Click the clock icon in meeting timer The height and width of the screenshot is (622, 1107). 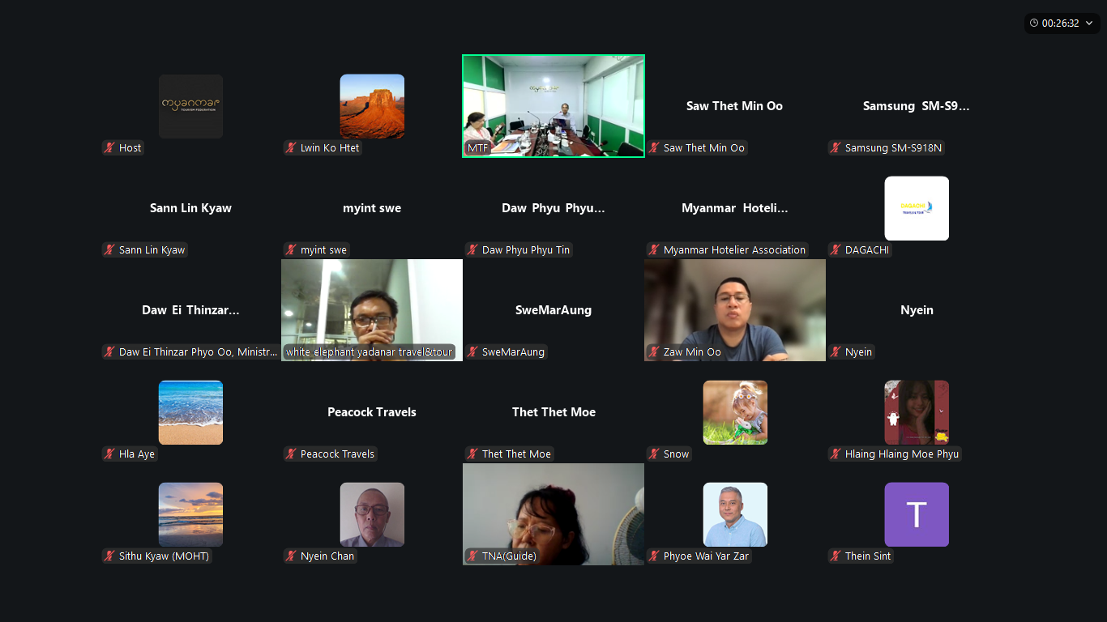(x=1034, y=23)
